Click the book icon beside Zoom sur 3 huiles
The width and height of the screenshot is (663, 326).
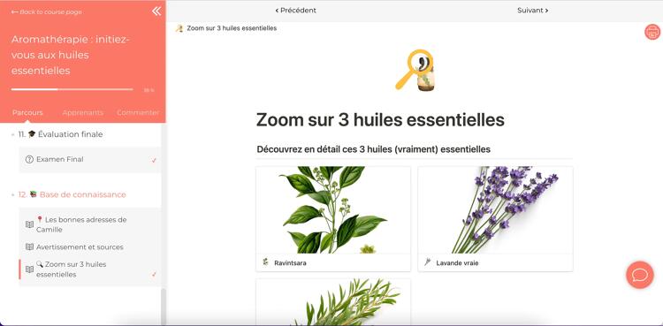click(29, 269)
